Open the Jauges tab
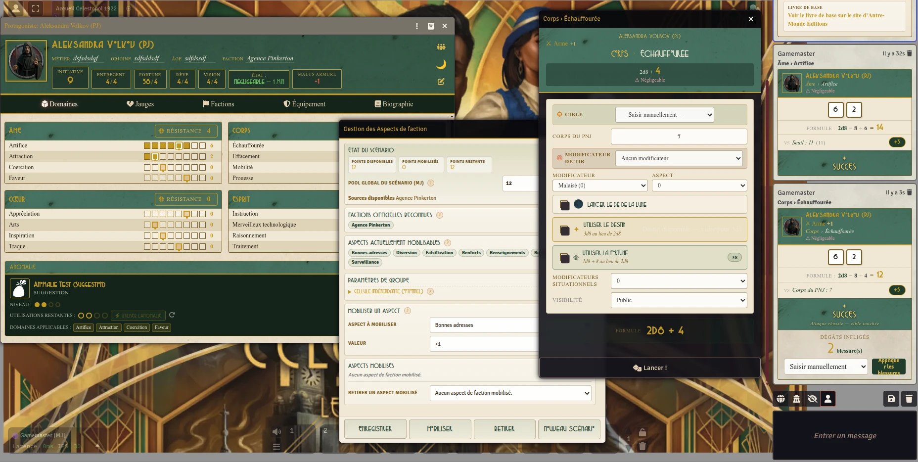The width and height of the screenshot is (918, 462). coord(140,104)
